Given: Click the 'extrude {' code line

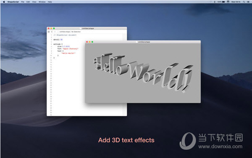Looking at the screenshot, I should (x=58, y=44).
